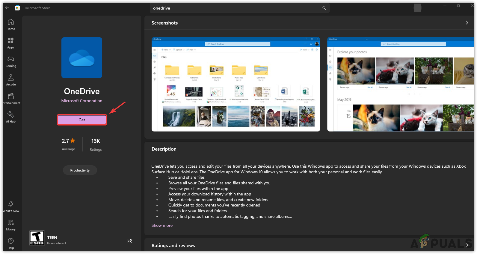This screenshot has height=254, width=477.
Task: Open Help from the sidebar
Action: 11,244
